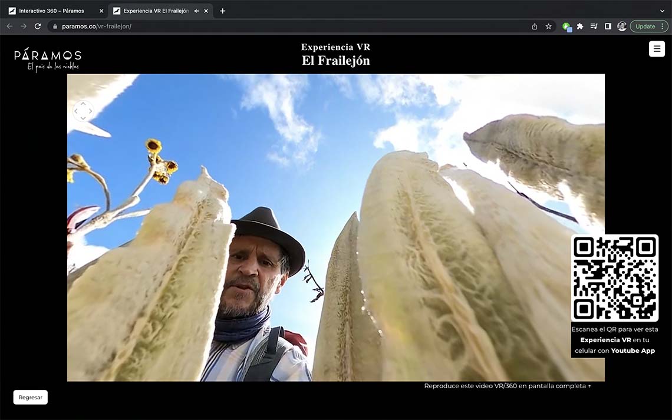
Task: Pan the 360 view upward with the up arrow
Action: (83, 104)
